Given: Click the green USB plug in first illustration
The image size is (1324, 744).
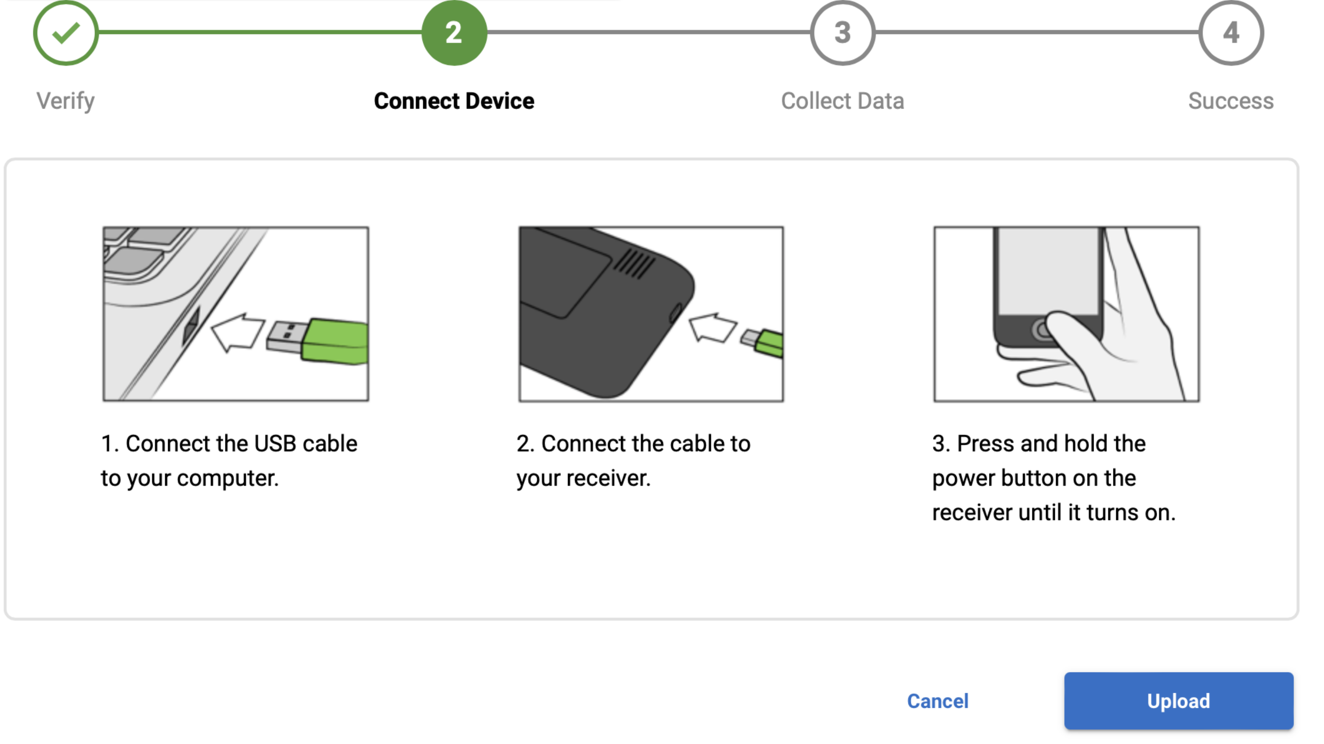Looking at the screenshot, I should (x=335, y=341).
